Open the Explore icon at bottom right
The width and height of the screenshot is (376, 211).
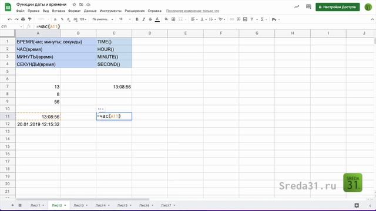coord(357,205)
